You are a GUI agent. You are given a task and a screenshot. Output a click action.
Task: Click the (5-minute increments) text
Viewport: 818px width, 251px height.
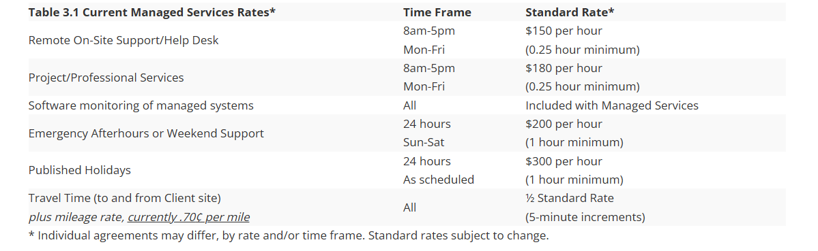[585, 217]
